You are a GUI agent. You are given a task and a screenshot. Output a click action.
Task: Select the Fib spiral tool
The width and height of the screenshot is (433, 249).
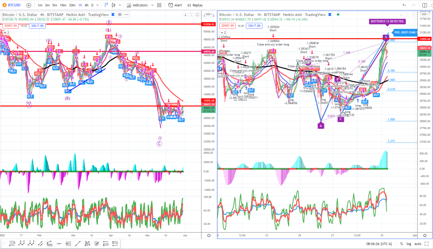coord(96,243)
